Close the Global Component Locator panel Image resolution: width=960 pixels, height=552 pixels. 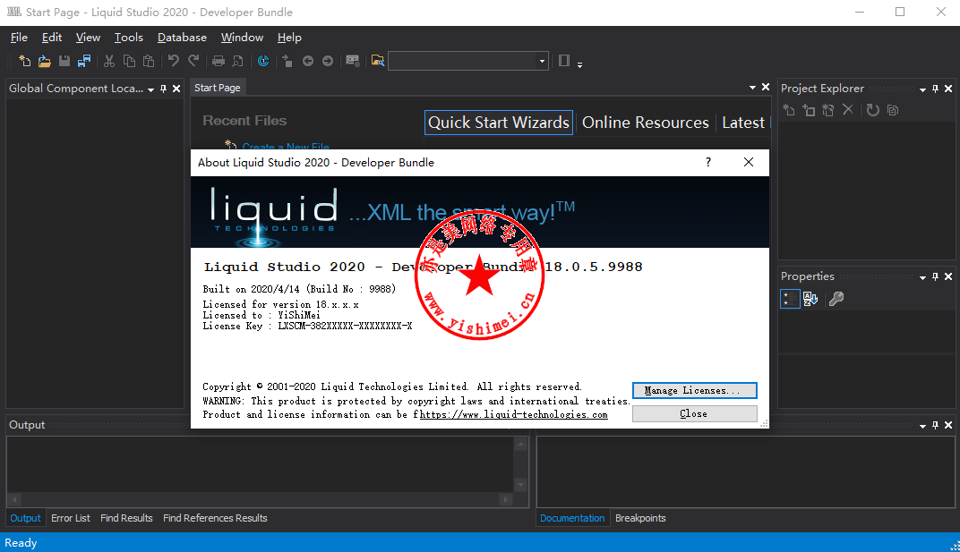[x=176, y=89]
